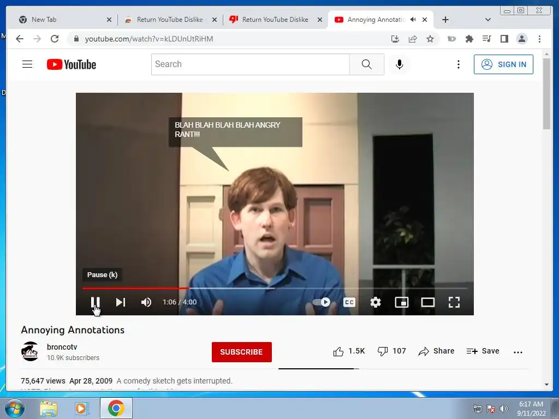Save video to playlist
This screenshot has width=559, height=419.
pos(483,351)
